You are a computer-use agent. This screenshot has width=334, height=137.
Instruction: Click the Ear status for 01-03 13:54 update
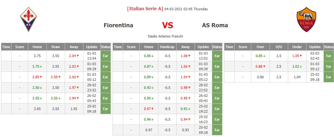(x=105, y=56)
